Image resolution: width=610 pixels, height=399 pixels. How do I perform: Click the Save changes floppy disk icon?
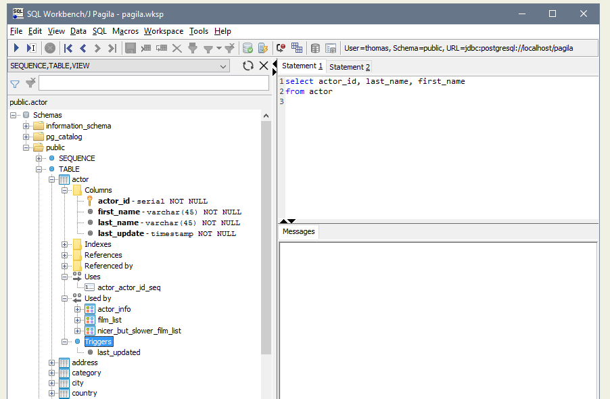click(x=130, y=48)
